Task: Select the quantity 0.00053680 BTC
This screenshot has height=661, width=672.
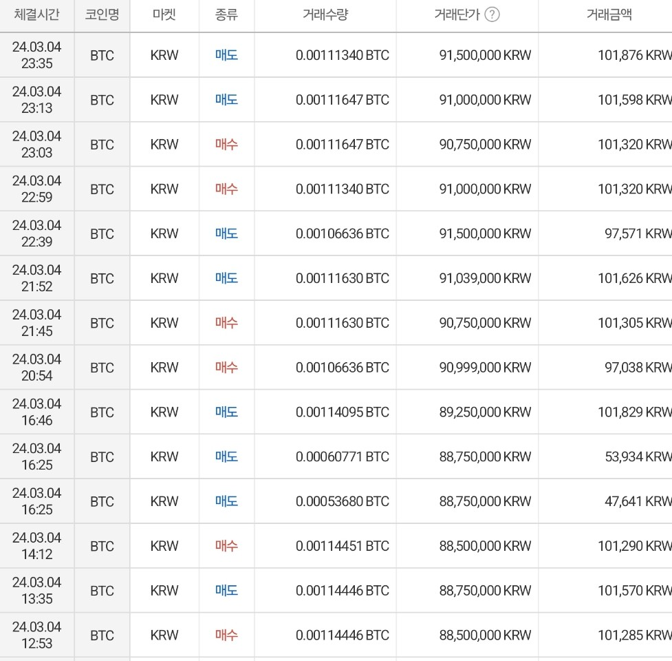Action: click(x=343, y=501)
